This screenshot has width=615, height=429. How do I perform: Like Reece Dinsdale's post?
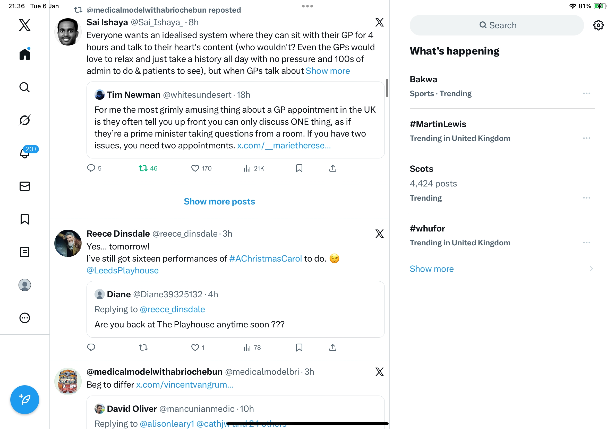coord(195,347)
